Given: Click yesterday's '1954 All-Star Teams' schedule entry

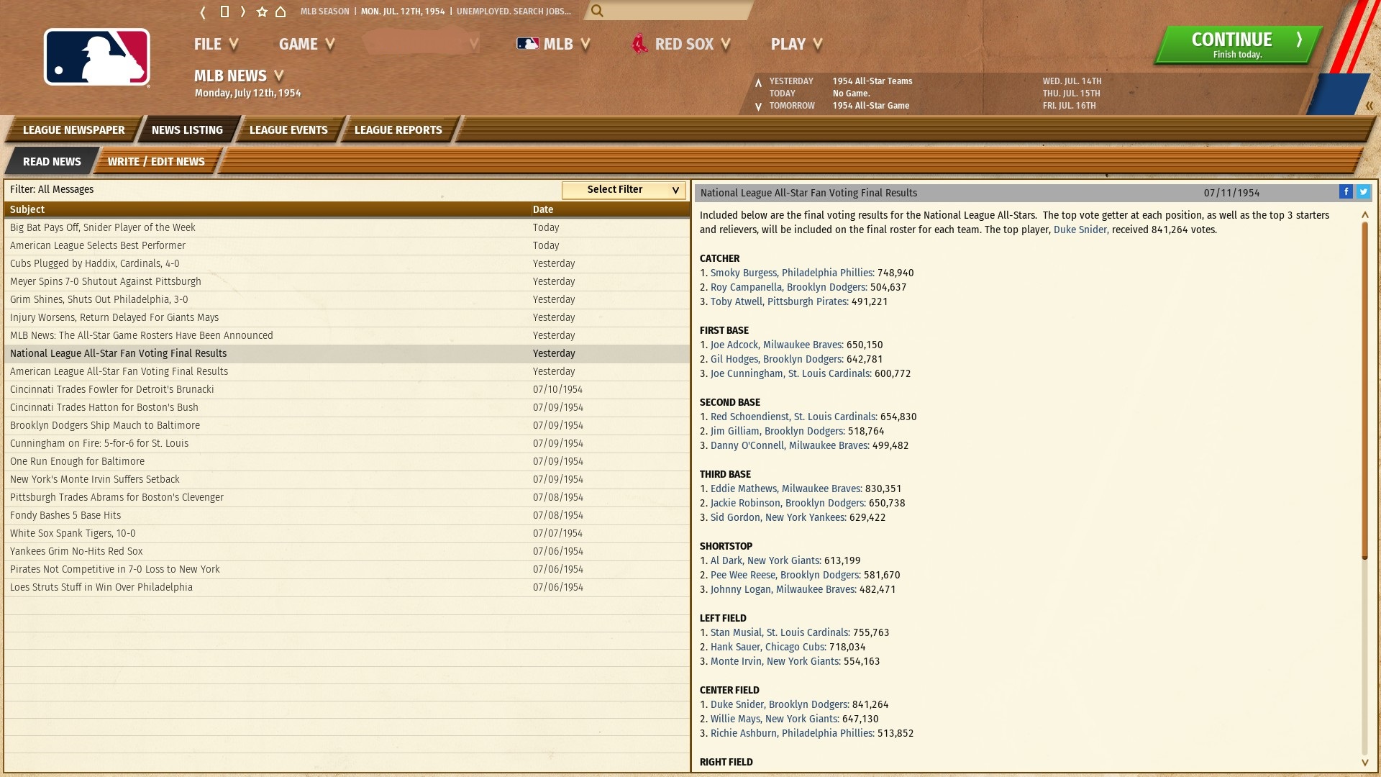Looking at the screenshot, I should (x=872, y=81).
